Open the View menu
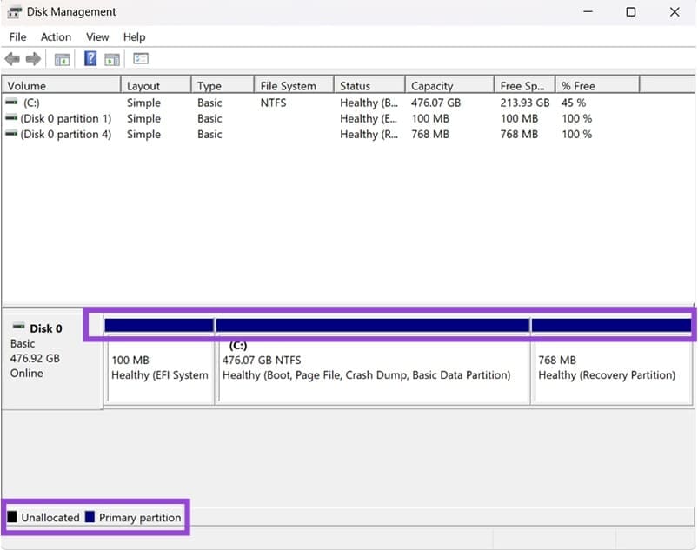Image resolution: width=698 pixels, height=550 pixels. [x=96, y=36]
